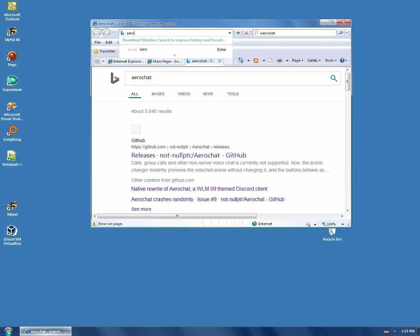Expand the Home button dropdown arrow
The height and width of the screenshot is (336, 420).
point(248,60)
